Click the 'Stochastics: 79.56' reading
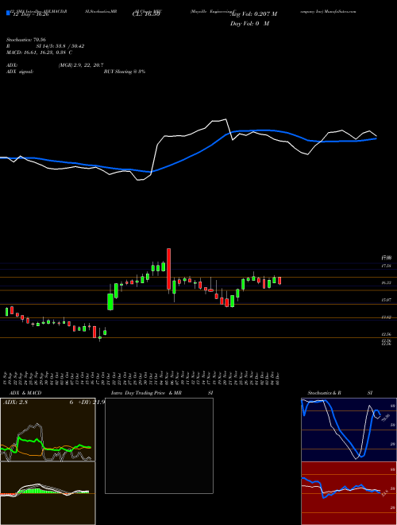This screenshot has height=525, width=397. point(25,40)
